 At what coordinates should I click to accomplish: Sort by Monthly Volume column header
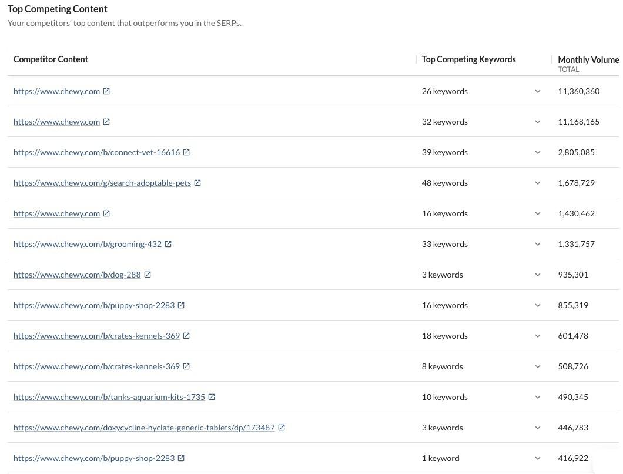point(588,60)
